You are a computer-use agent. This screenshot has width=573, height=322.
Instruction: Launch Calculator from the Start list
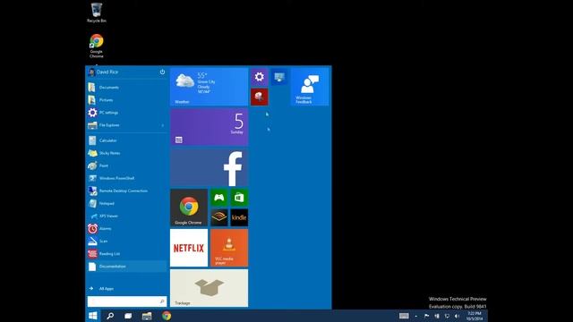pos(126,140)
